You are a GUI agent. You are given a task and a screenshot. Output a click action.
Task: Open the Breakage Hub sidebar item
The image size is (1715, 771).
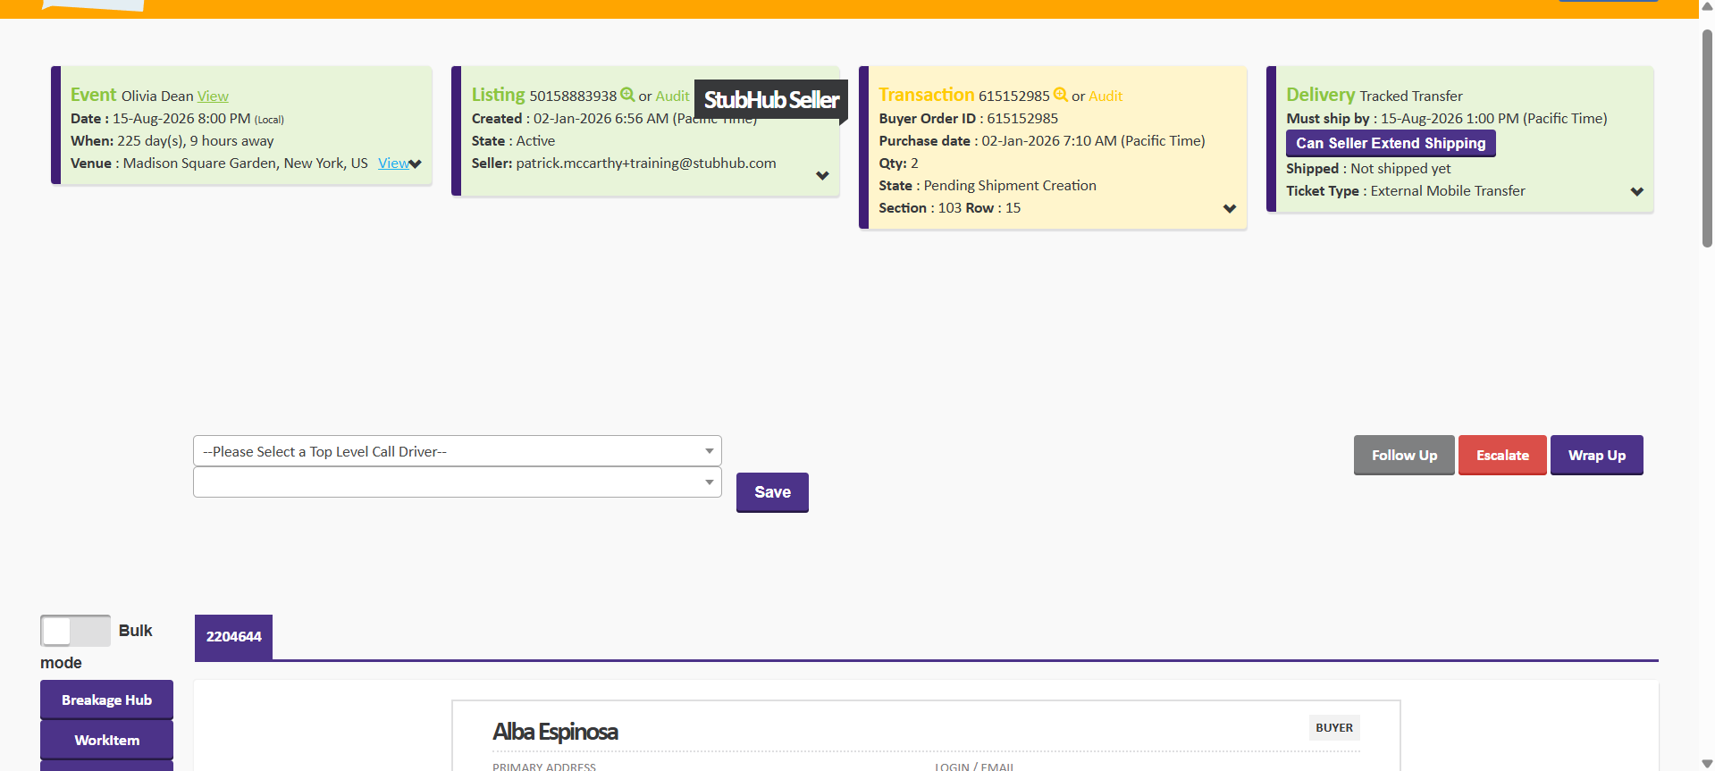[106, 700]
